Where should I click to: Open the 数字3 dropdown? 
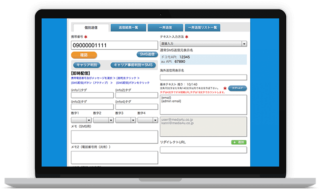coord(125,120)
